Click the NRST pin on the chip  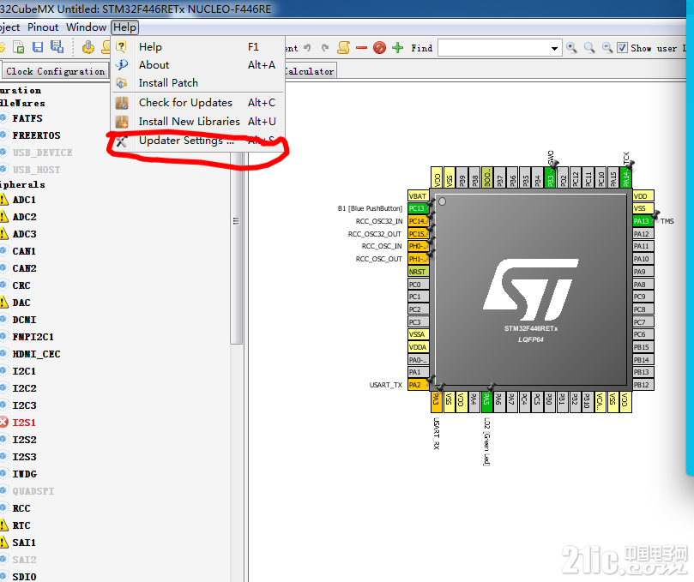[418, 272]
